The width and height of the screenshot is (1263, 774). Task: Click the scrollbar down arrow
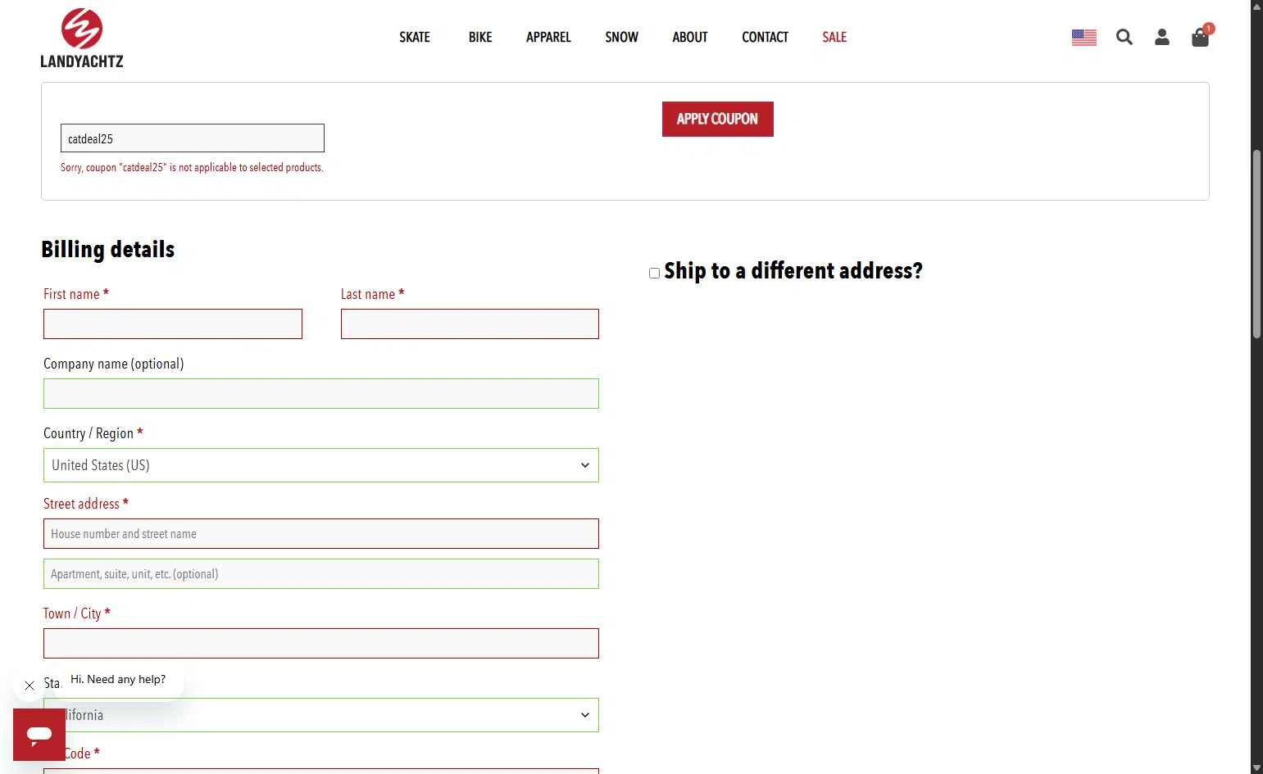pyautogui.click(x=1256, y=767)
